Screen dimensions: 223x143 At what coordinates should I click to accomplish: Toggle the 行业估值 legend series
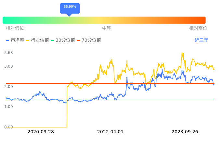(37, 40)
